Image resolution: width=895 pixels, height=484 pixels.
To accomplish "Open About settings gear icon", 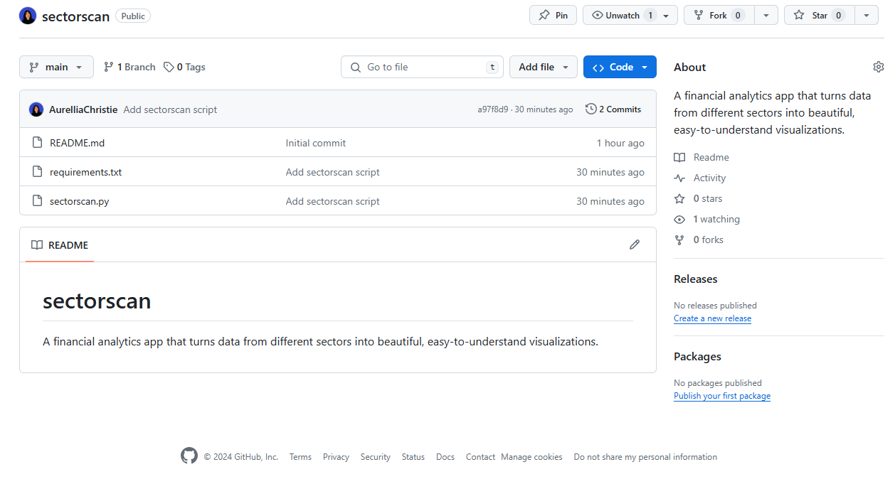I will coord(879,67).
